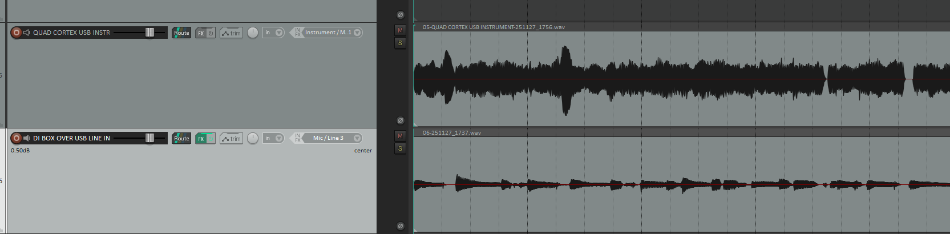Image resolution: width=950 pixels, height=234 pixels.
Task: Toggle input monitoring speaker on QUAD CORTEX track
Action: coord(26,33)
